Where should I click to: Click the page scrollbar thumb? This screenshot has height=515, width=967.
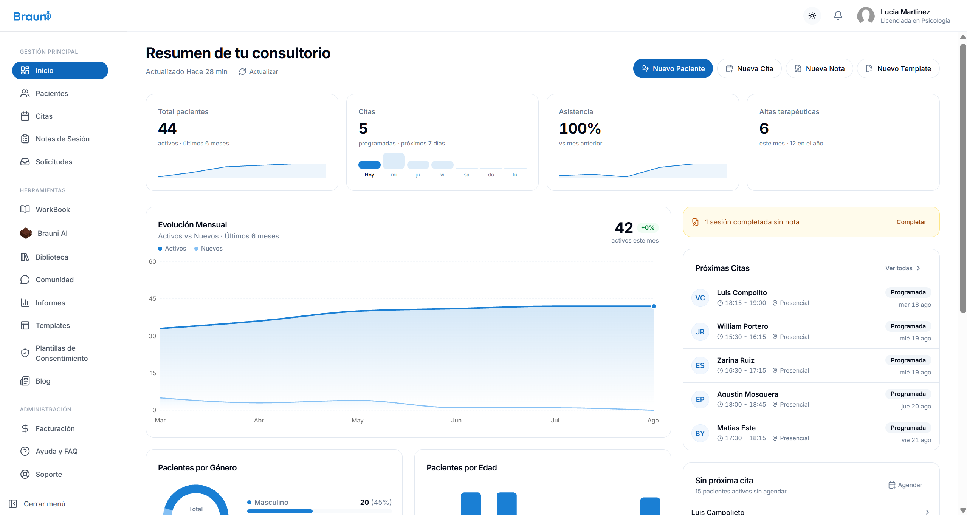(x=963, y=178)
